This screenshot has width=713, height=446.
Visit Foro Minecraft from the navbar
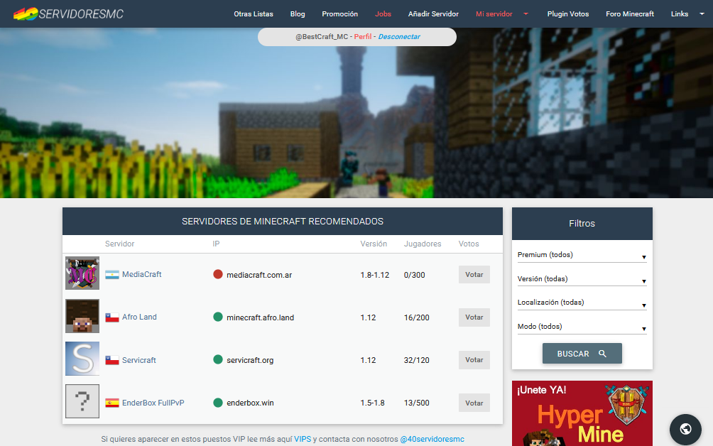pyautogui.click(x=630, y=14)
